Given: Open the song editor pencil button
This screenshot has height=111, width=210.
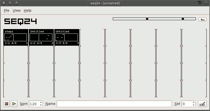Looking at the screenshot, I should coord(202,104).
